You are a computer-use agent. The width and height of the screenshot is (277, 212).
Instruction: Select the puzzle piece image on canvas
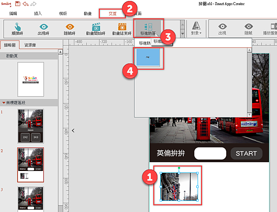[179, 187]
